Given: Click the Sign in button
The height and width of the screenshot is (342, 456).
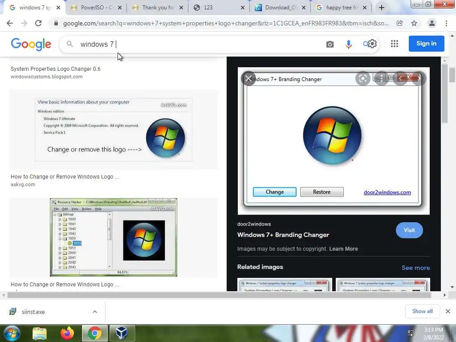Looking at the screenshot, I should tap(426, 44).
